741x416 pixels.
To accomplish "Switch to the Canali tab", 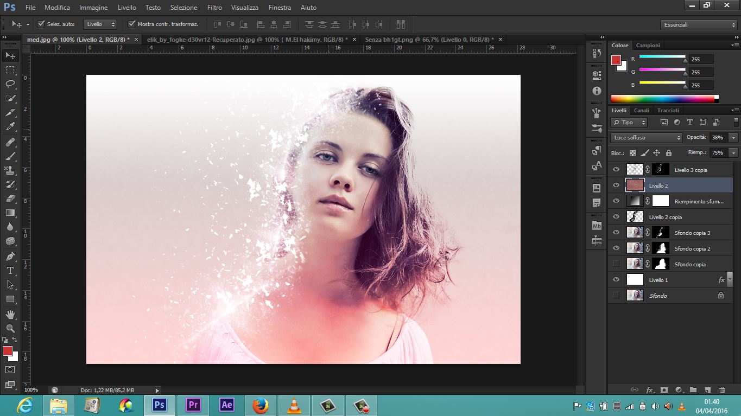I will point(642,110).
